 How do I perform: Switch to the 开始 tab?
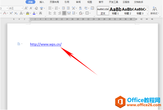pyautogui.click(x=31, y=2)
